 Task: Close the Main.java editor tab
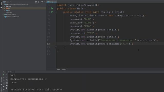click(x=56, y=2)
